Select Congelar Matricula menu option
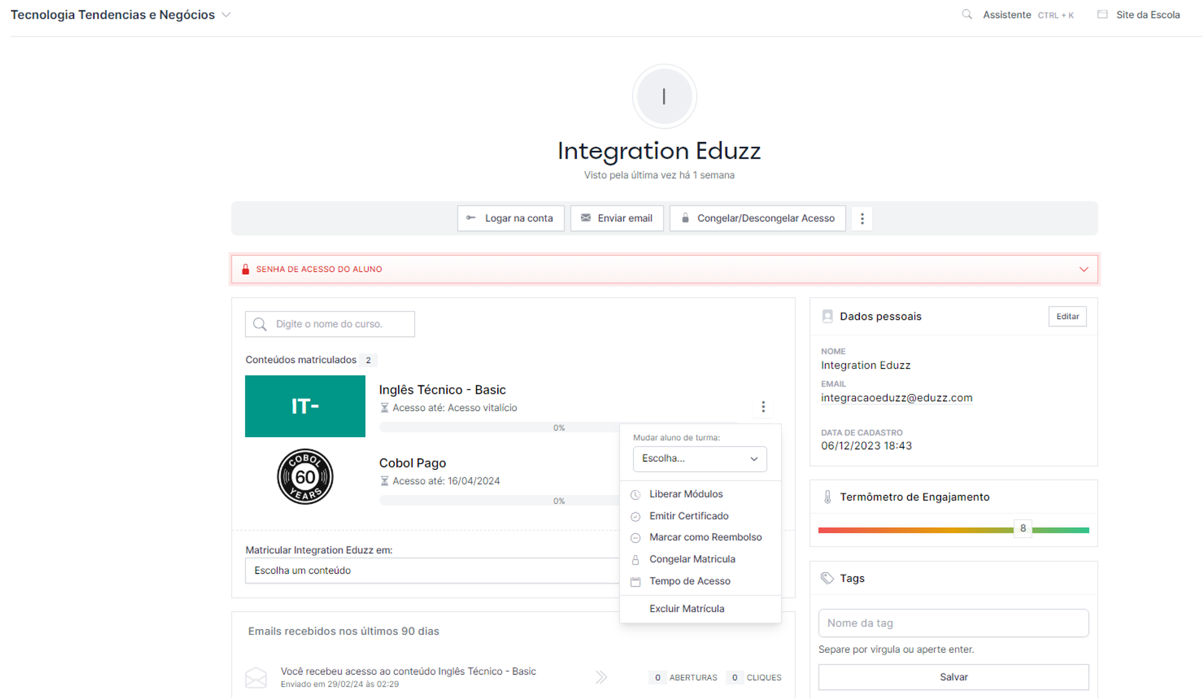The image size is (1202, 698). [692, 559]
